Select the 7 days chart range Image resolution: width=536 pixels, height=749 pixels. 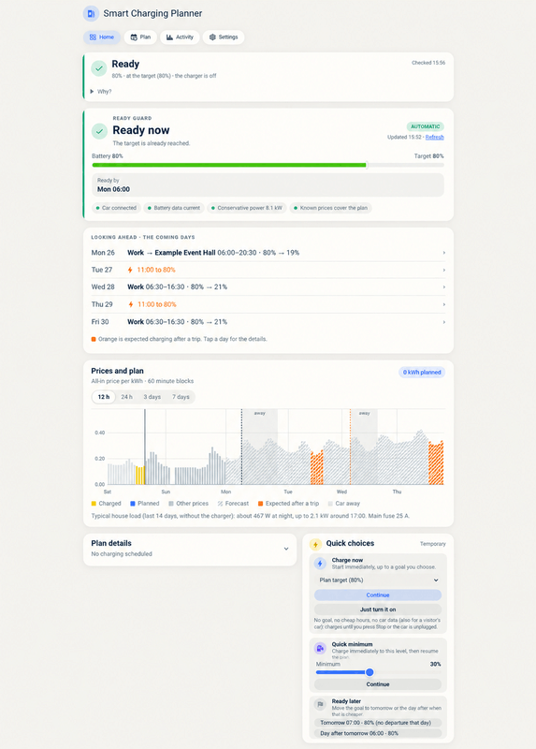(x=181, y=397)
